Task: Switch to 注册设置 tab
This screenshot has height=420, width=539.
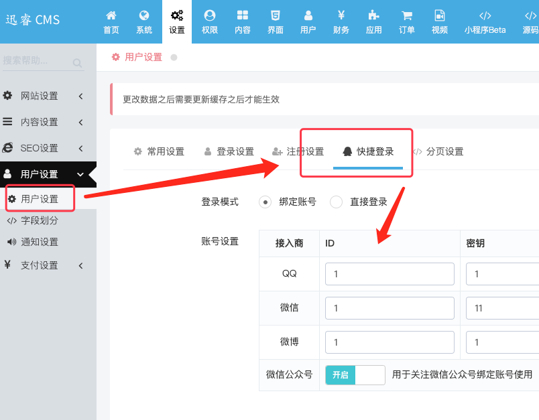Action: (x=298, y=151)
